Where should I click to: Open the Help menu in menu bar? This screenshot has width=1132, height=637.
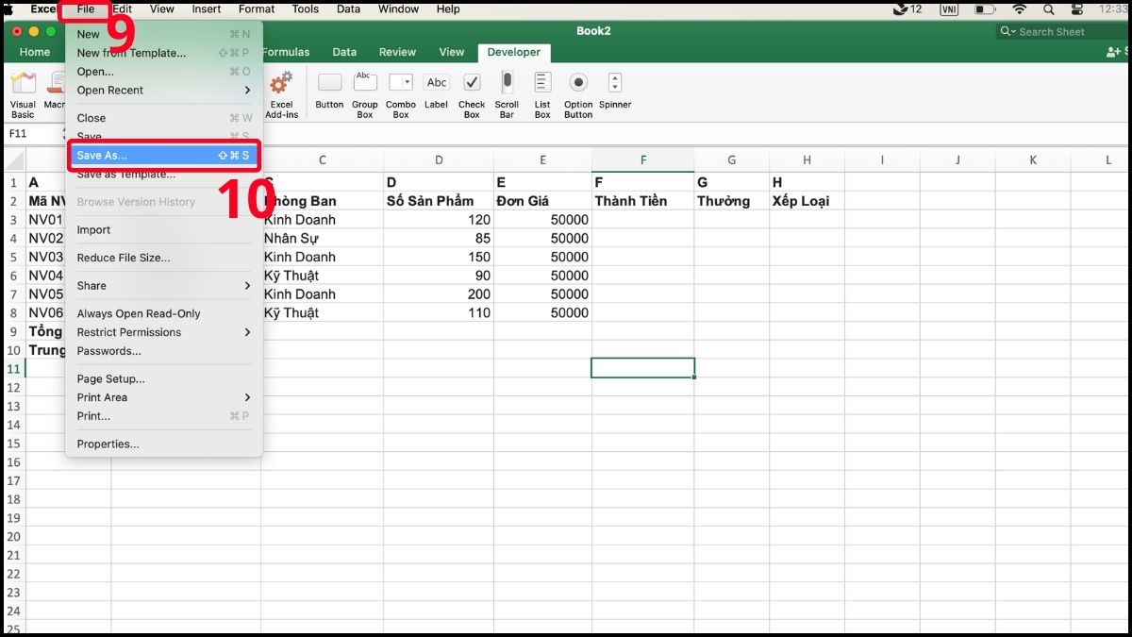[448, 9]
